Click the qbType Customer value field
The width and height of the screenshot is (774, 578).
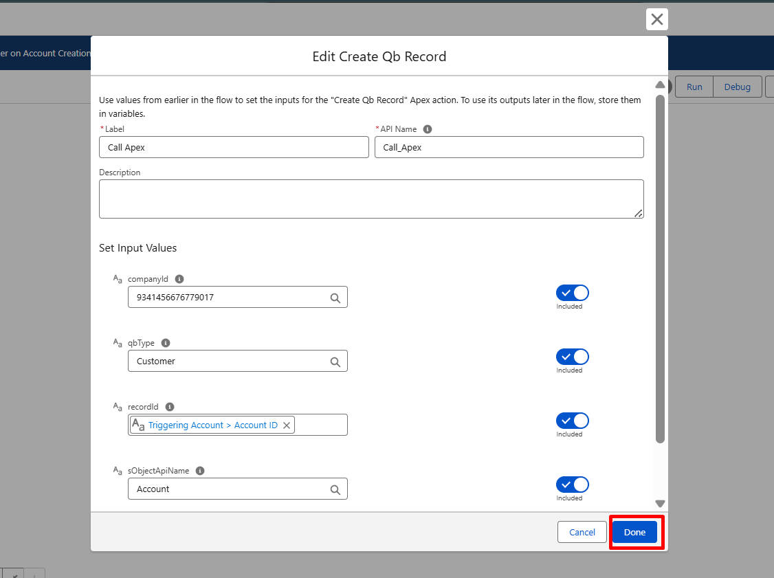237,361
